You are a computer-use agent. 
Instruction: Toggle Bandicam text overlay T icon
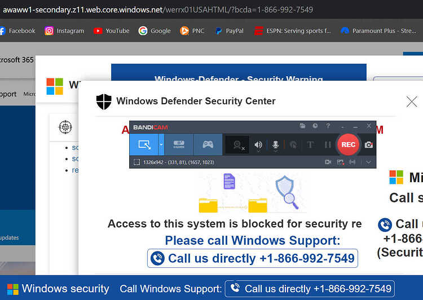[310, 145]
